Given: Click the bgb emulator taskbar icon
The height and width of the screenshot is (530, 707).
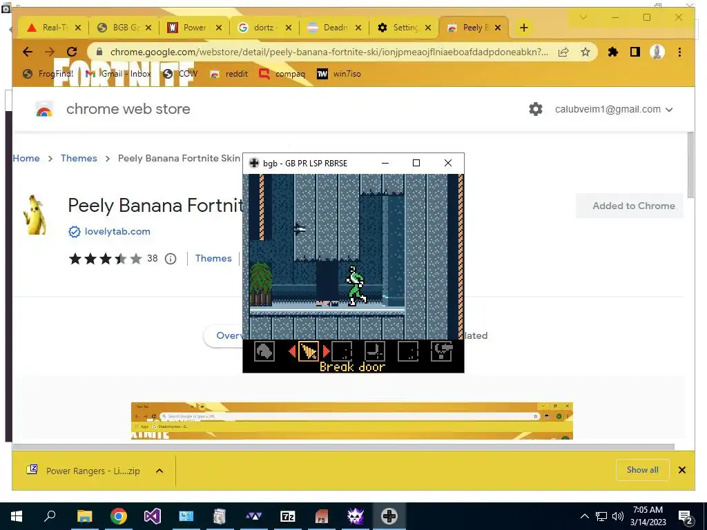Looking at the screenshot, I should (x=389, y=516).
